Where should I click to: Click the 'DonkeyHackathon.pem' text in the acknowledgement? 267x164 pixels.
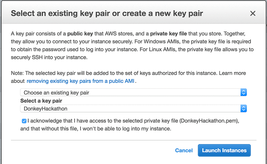[209, 121]
